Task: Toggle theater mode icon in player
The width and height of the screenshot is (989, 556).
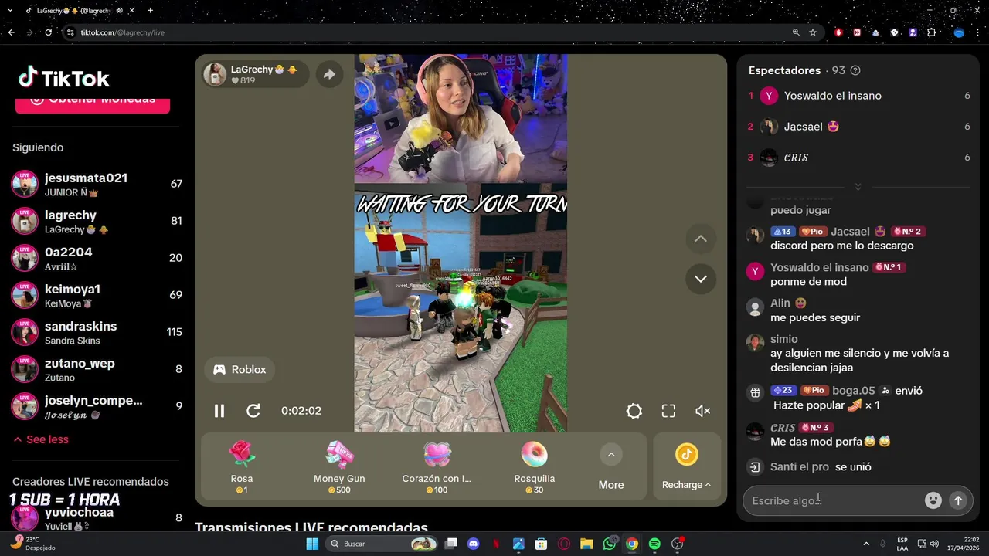Action: pyautogui.click(x=634, y=411)
